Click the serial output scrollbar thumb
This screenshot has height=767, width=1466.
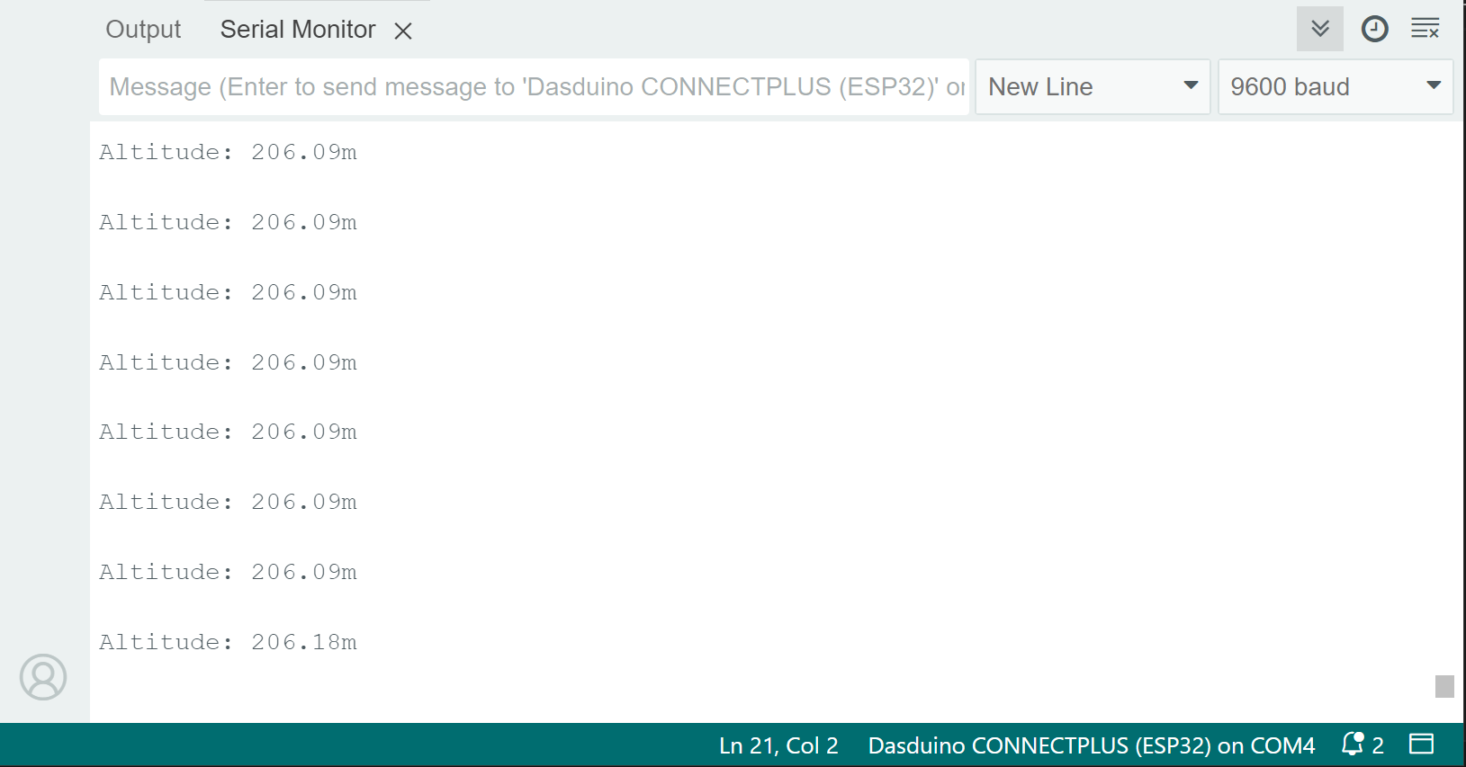click(x=1444, y=686)
